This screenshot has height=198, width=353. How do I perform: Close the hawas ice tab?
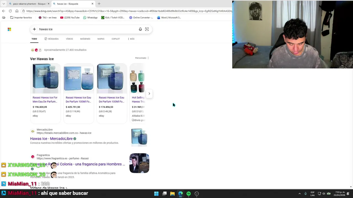(x=92, y=4)
